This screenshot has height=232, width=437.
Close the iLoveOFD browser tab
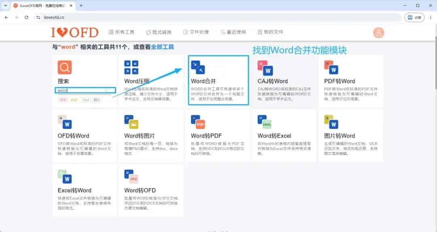tap(71, 6)
